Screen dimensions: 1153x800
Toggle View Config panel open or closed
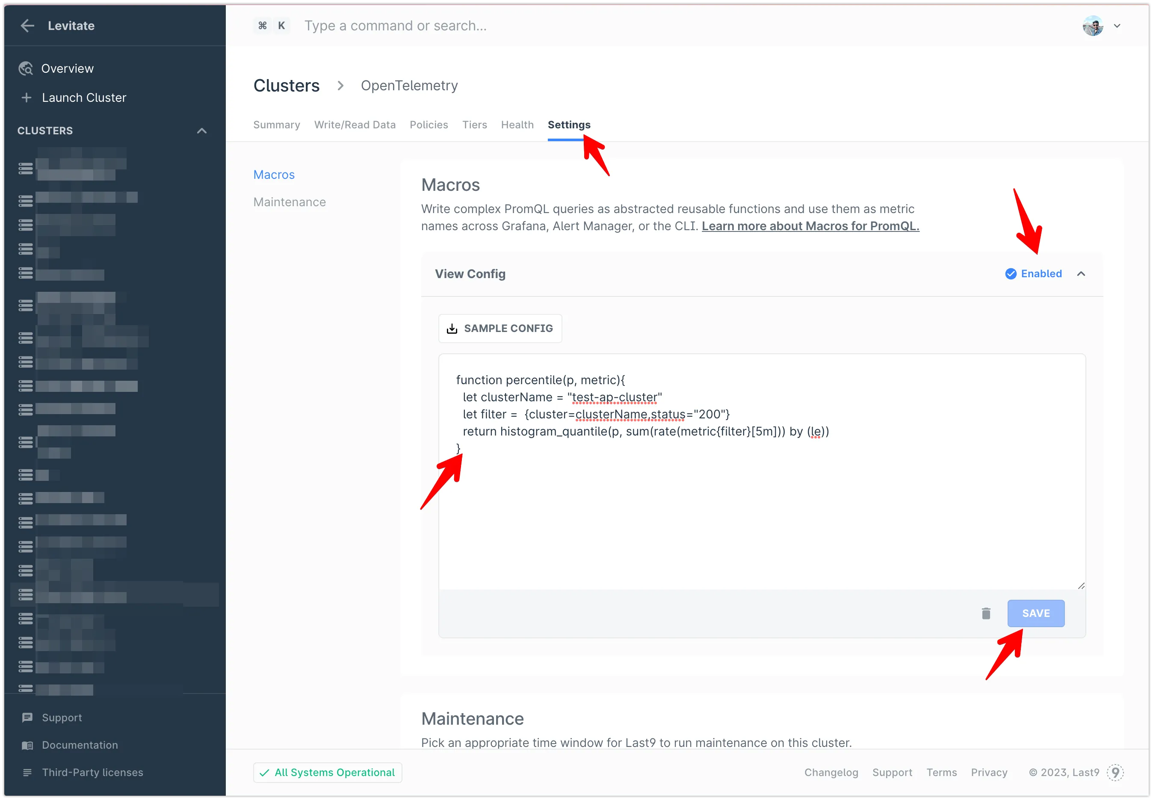click(x=1081, y=273)
